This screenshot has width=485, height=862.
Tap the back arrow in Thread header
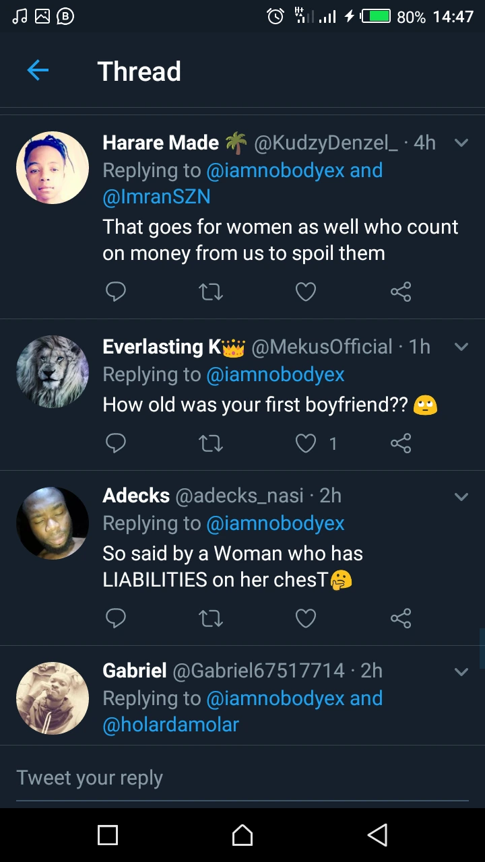click(38, 71)
